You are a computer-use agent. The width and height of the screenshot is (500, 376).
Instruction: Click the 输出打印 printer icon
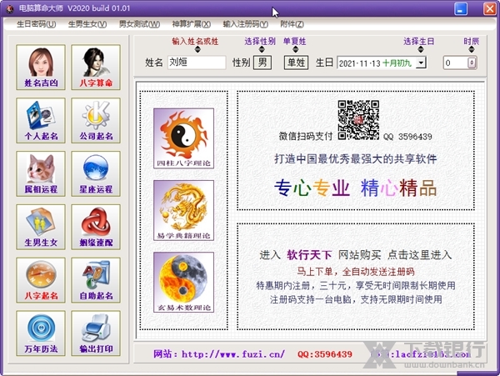[x=96, y=333]
